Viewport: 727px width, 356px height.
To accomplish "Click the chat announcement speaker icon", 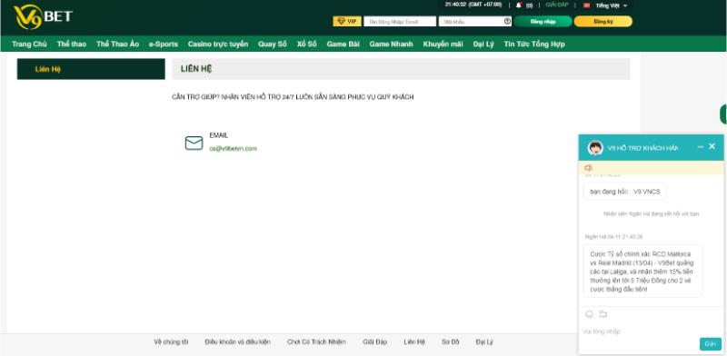I will (x=588, y=168).
